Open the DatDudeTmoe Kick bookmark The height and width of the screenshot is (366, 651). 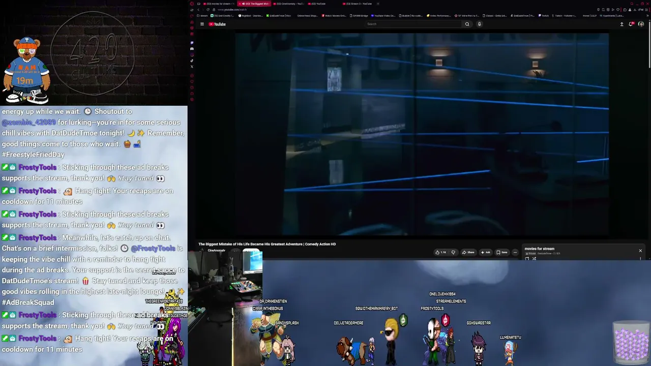[x=279, y=16]
